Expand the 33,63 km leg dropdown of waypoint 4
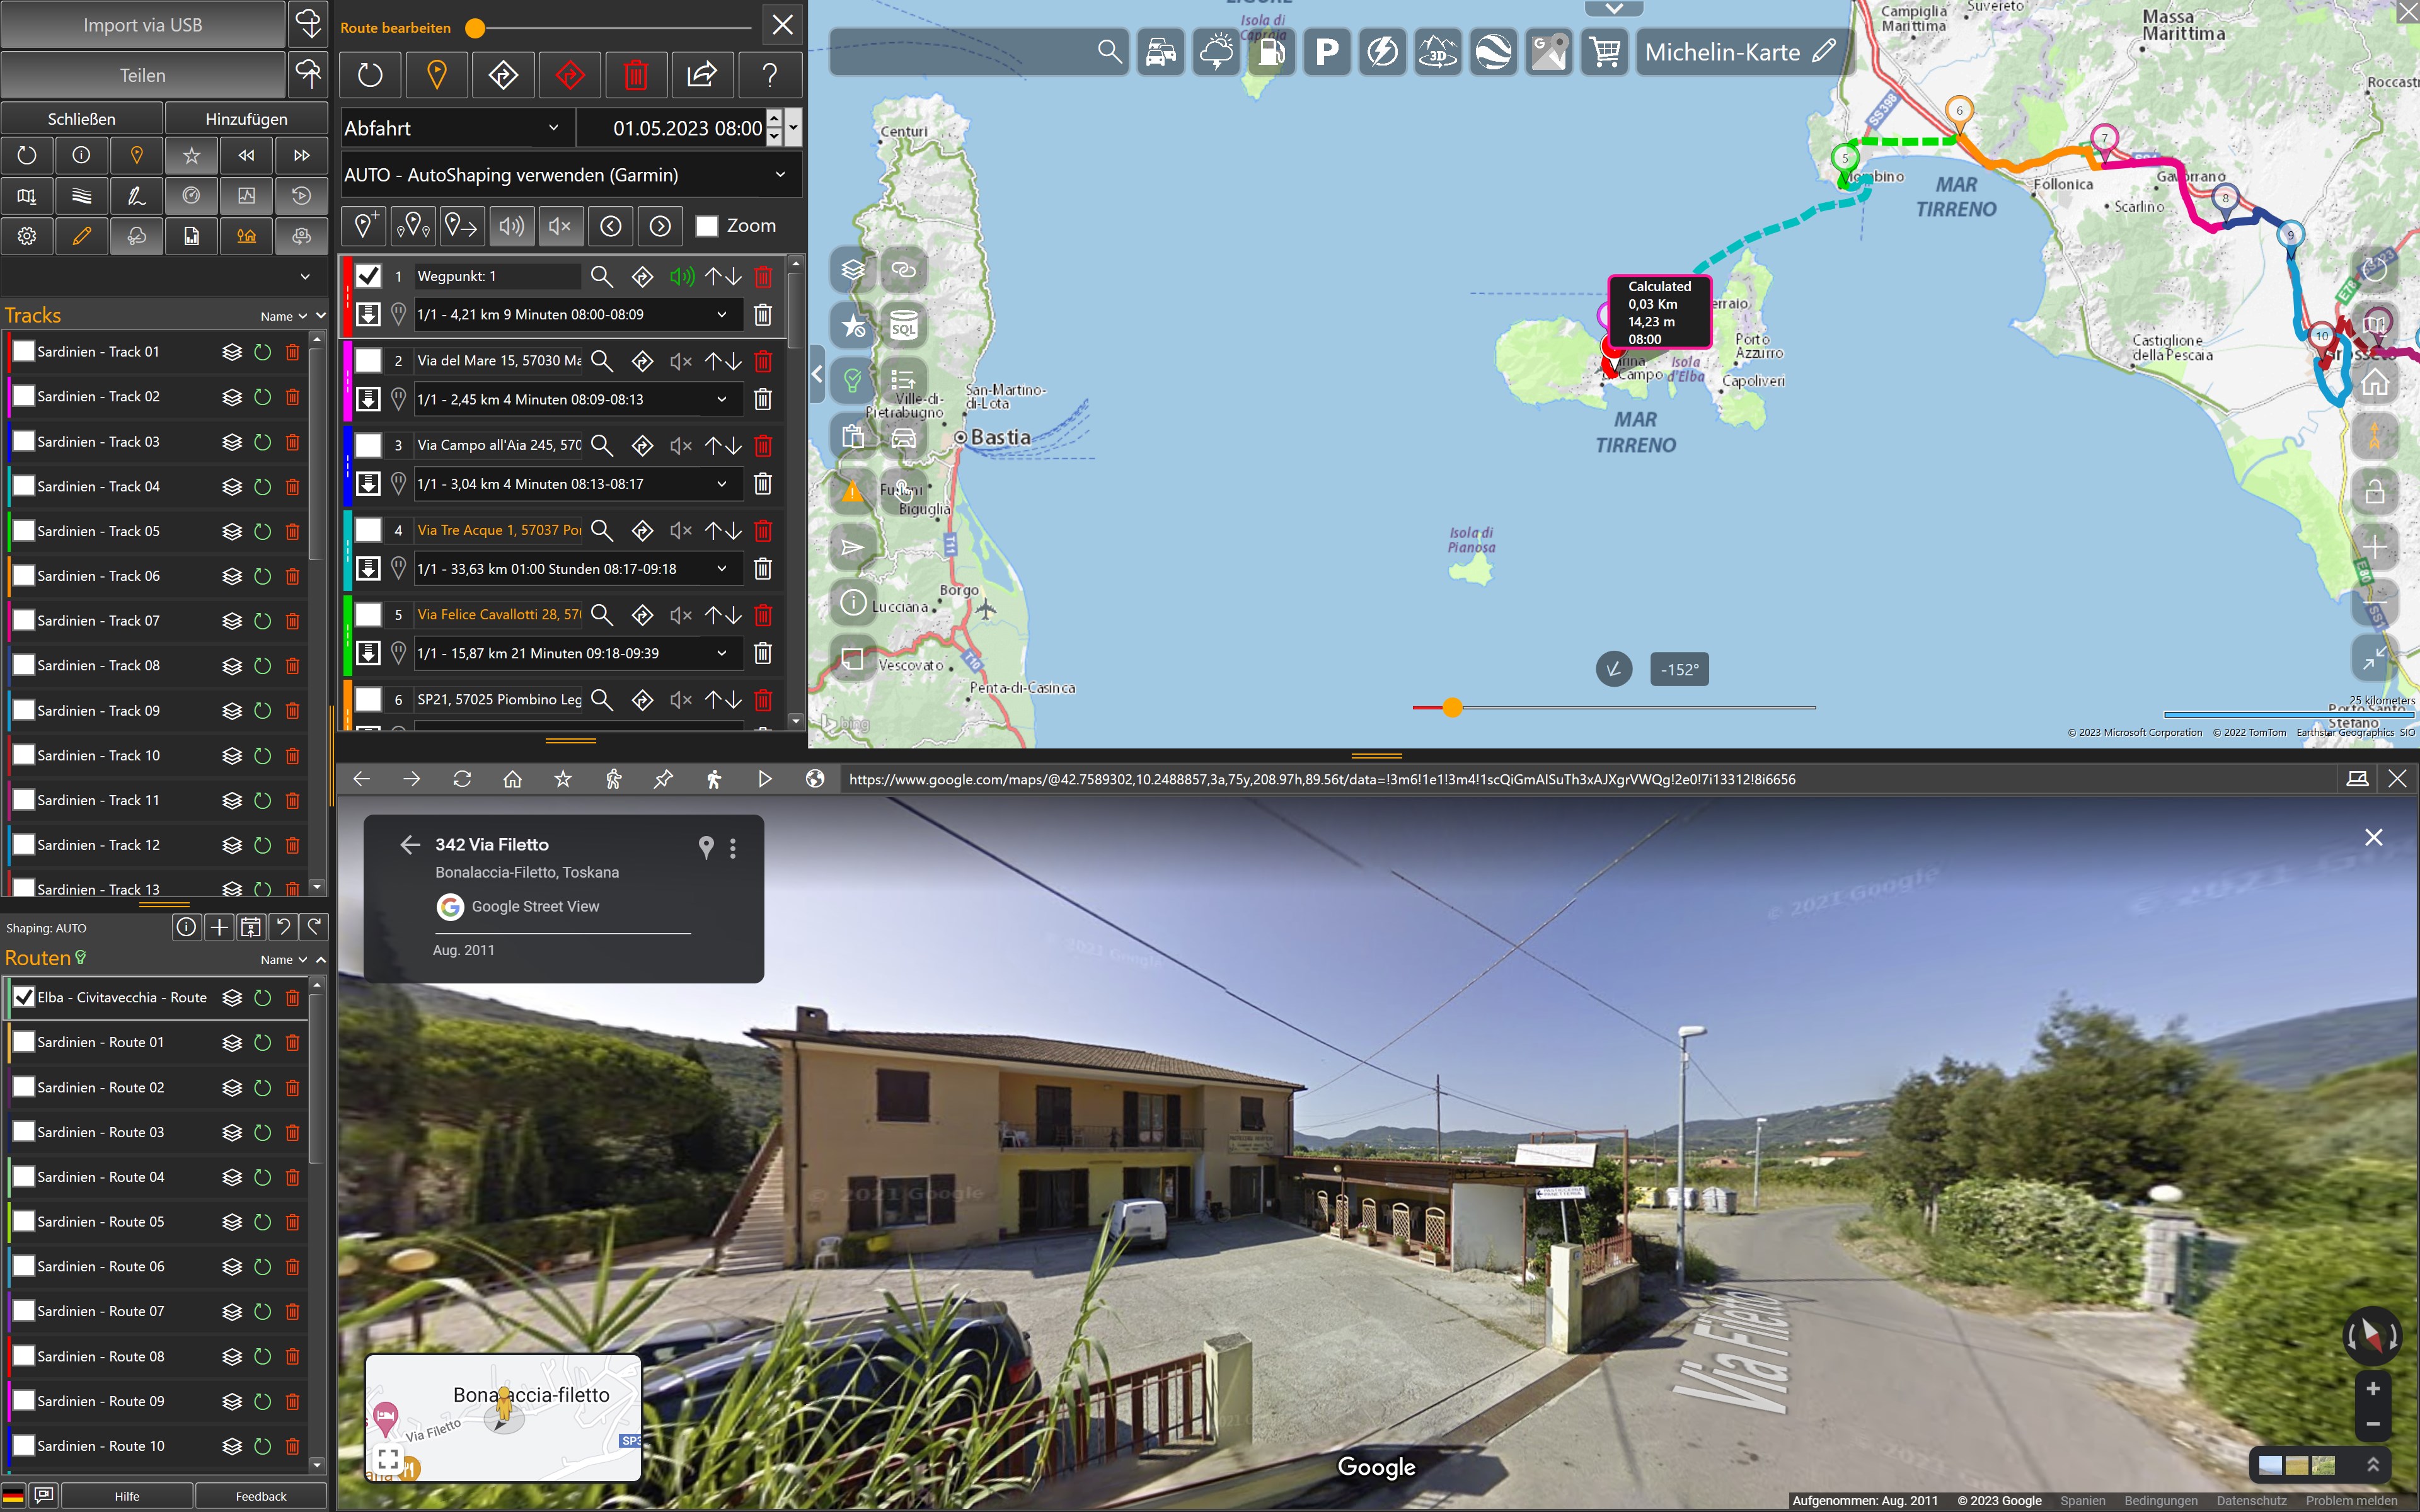The image size is (2420, 1512). click(721, 569)
